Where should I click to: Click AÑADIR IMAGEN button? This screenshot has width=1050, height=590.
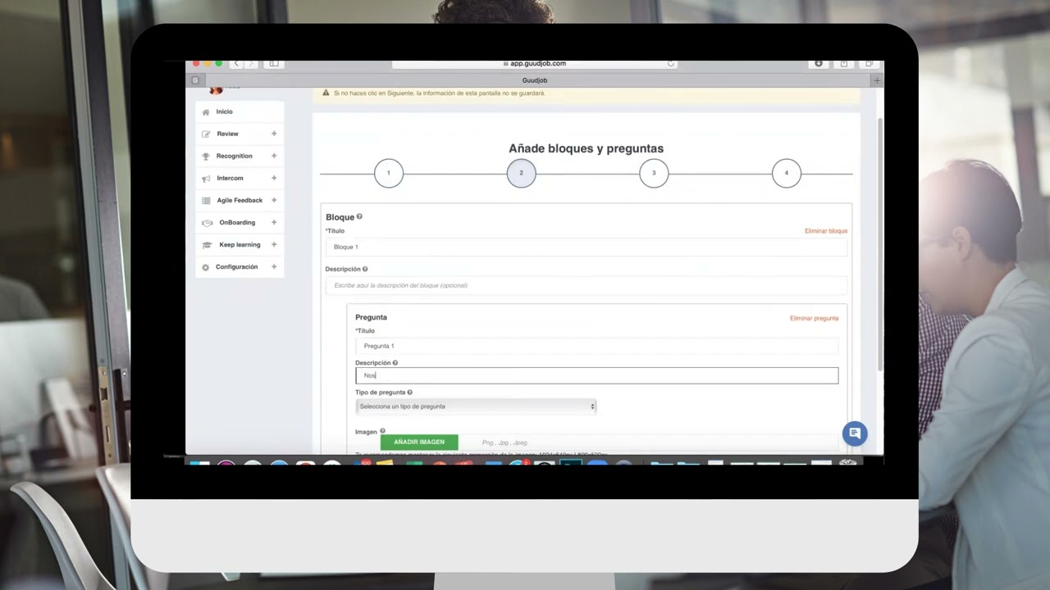[x=419, y=442]
